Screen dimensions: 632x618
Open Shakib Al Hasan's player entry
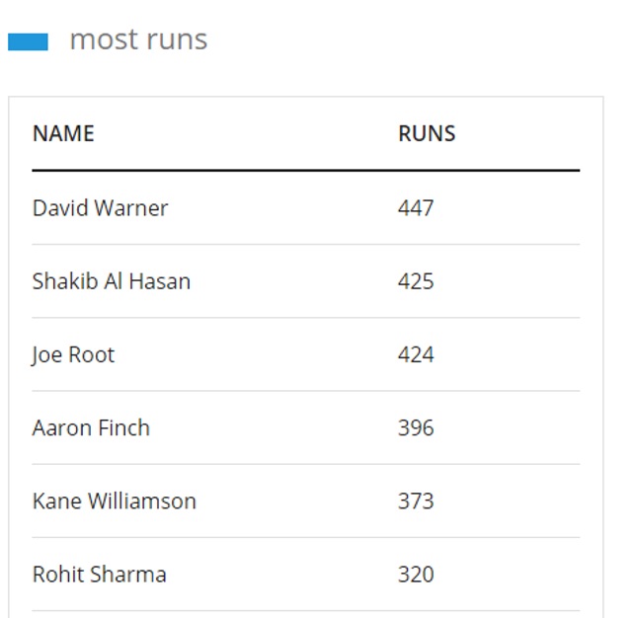(x=112, y=281)
